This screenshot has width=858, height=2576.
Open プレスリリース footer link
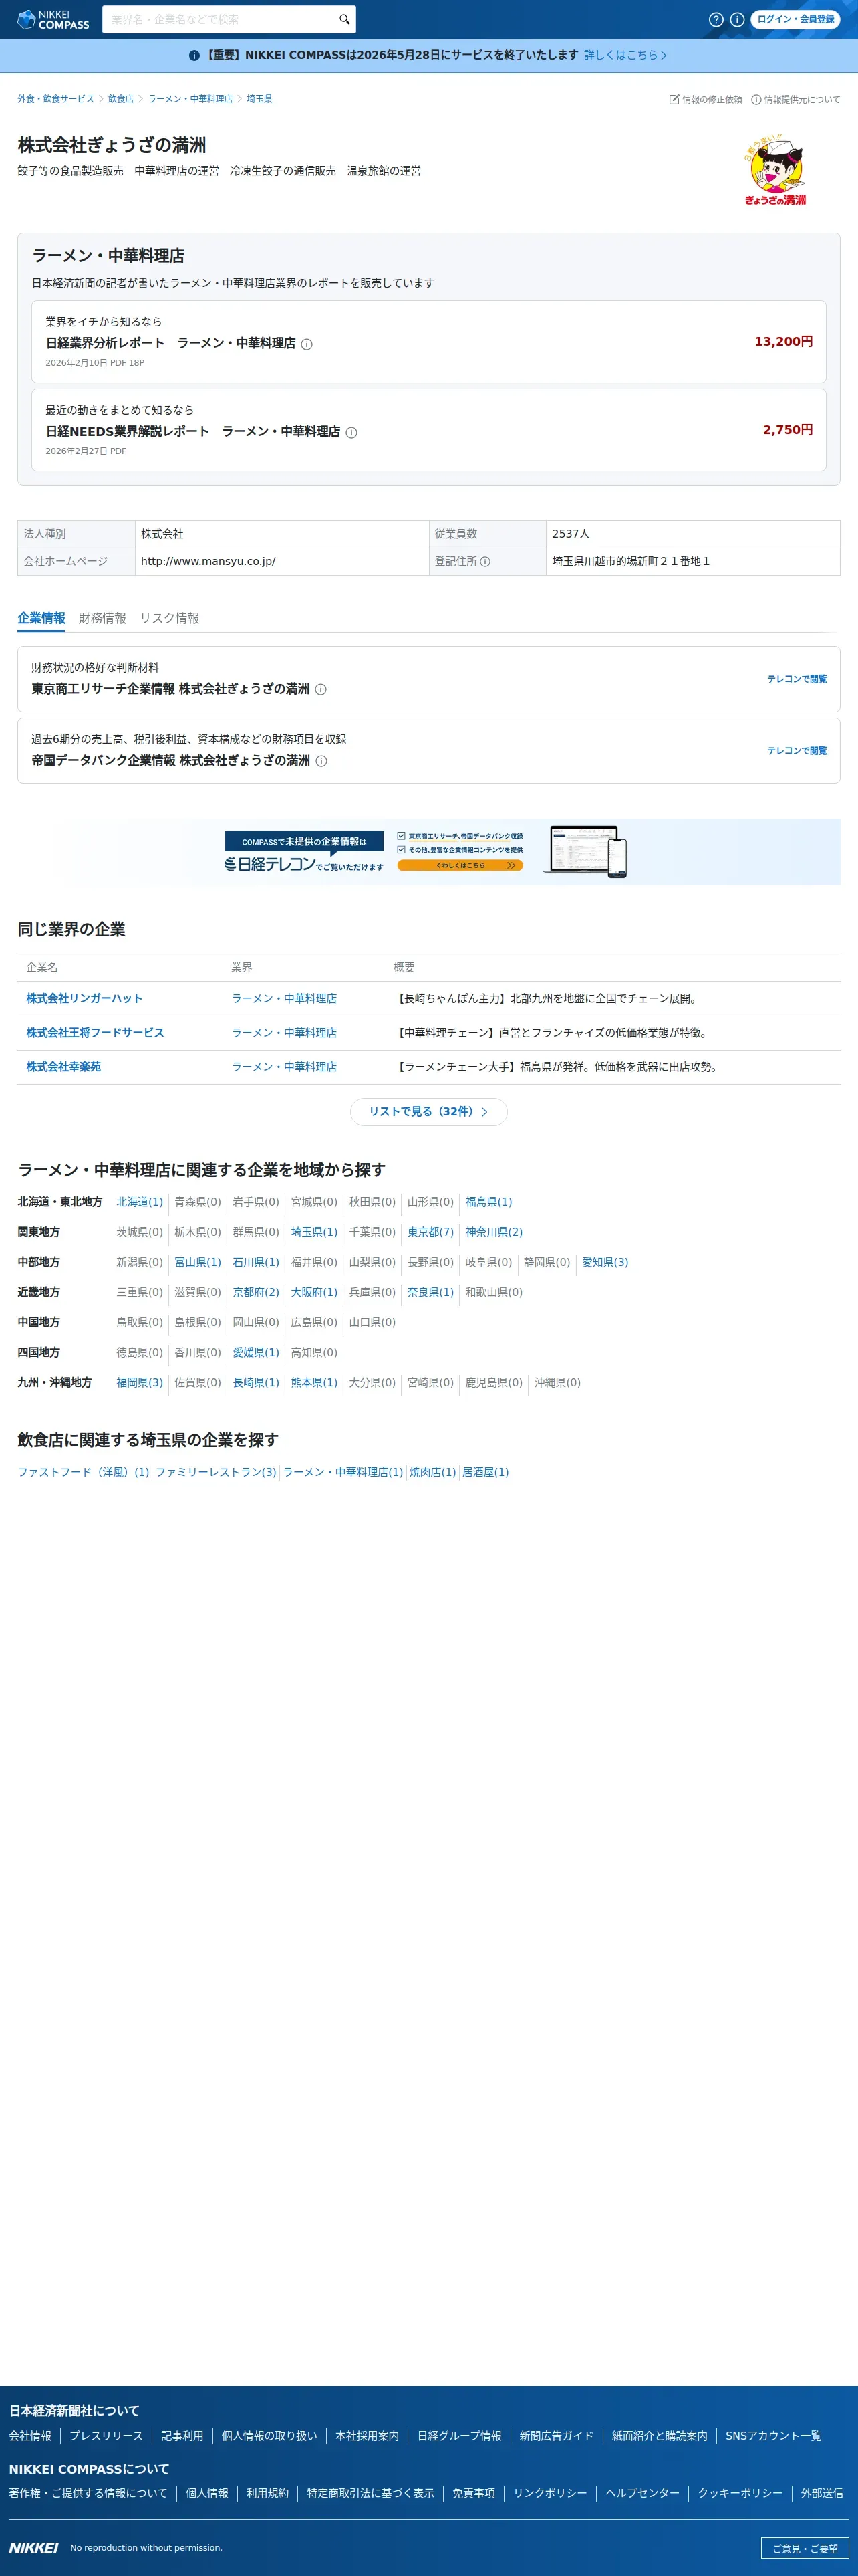[106, 2436]
